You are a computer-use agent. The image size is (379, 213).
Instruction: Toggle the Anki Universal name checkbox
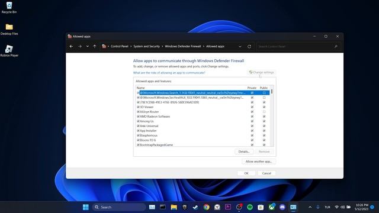[x=138, y=126]
